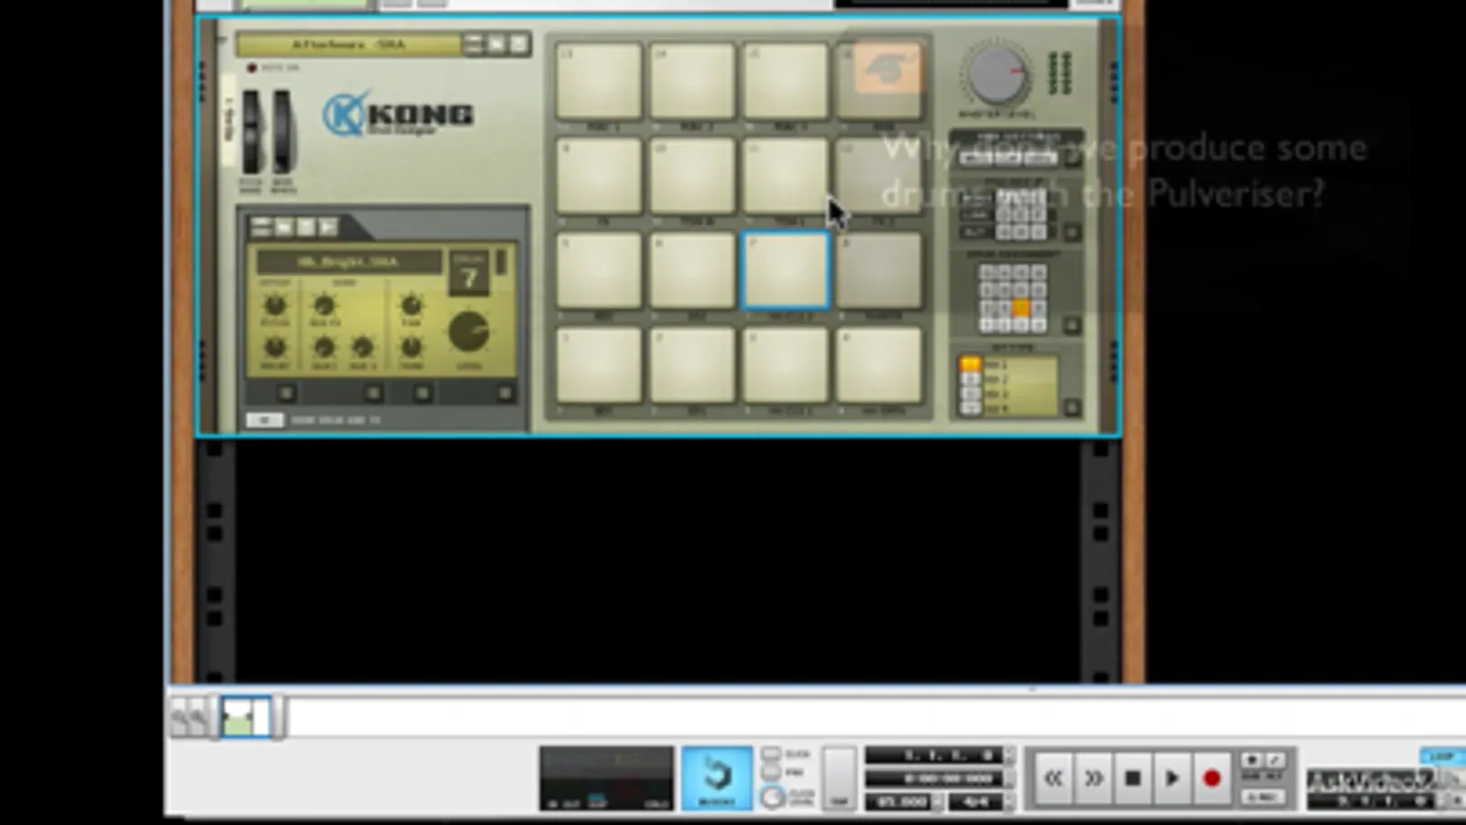
Task: Trigger Kong pad 11
Action: pos(786,175)
